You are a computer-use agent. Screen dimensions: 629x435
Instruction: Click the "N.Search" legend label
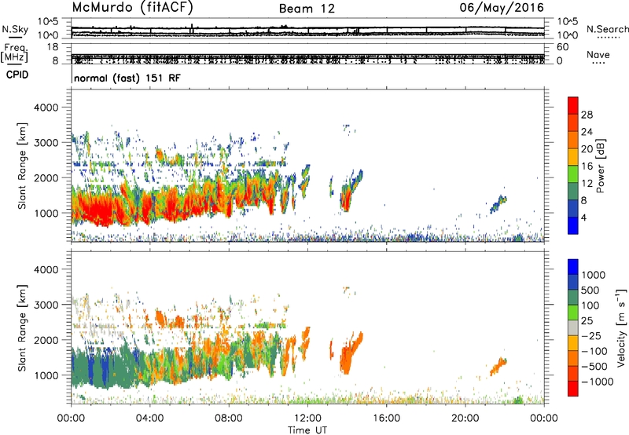point(607,29)
